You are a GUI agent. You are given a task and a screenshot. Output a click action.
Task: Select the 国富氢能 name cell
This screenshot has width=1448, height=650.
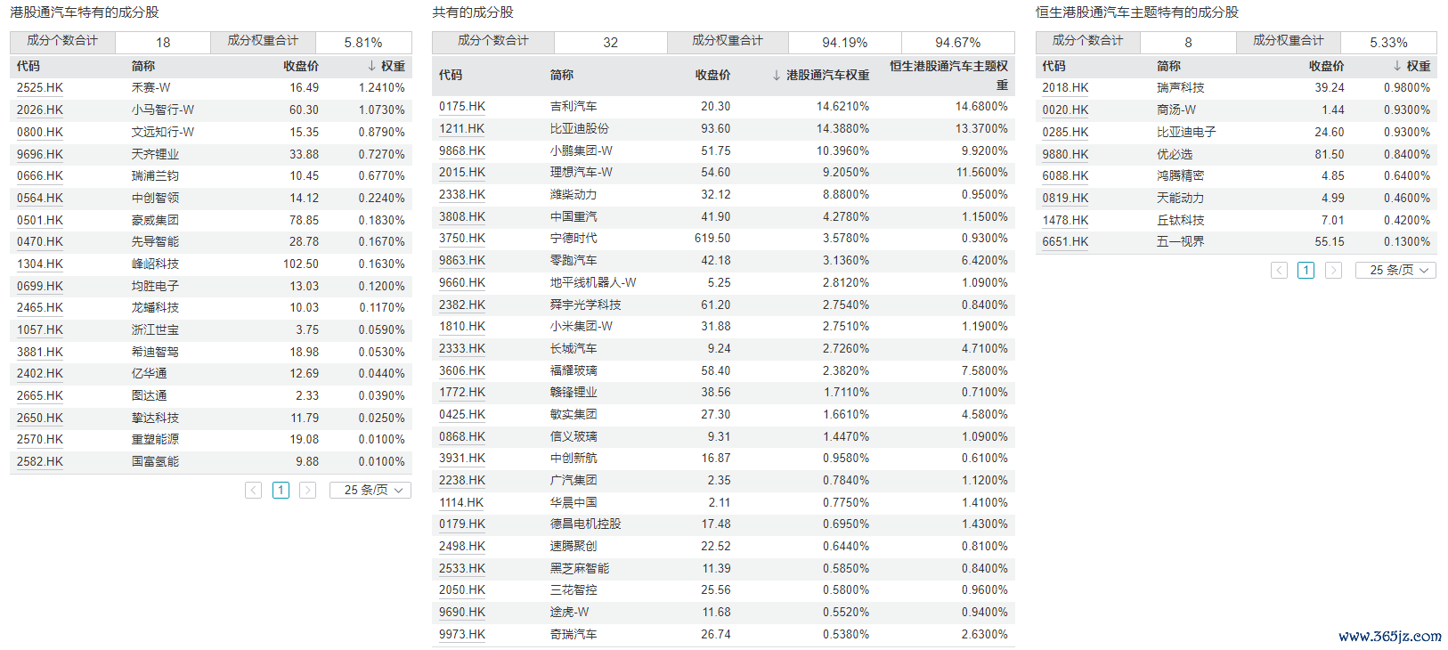[x=155, y=462]
